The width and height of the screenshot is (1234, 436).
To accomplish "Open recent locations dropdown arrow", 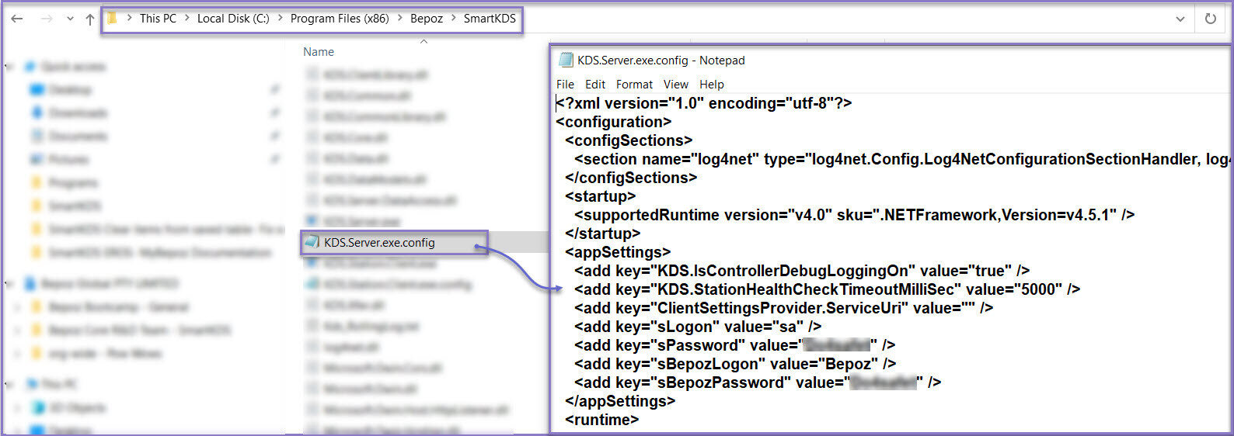I will [70, 19].
